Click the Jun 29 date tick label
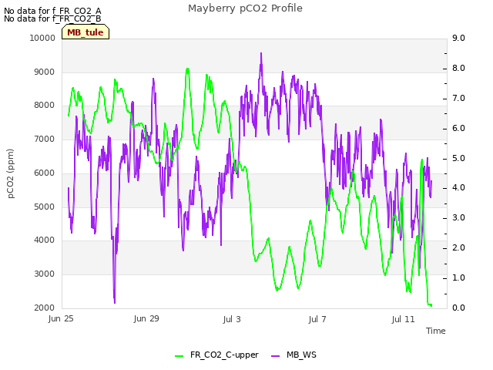Image resolution: width=493 pixels, height=370 pixels. [146, 318]
